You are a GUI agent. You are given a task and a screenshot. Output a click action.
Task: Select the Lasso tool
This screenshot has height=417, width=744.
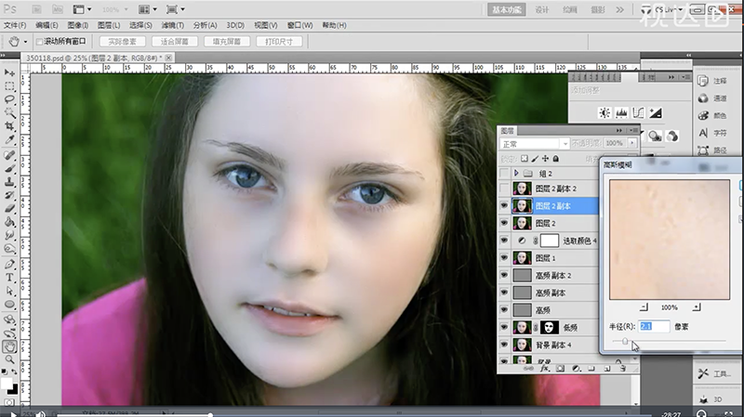point(9,99)
